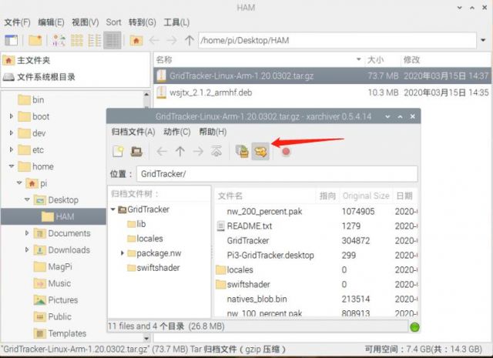Create new archive icon in xarchiver toolbar
The width and height of the screenshot is (493, 358).
tap(118, 152)
